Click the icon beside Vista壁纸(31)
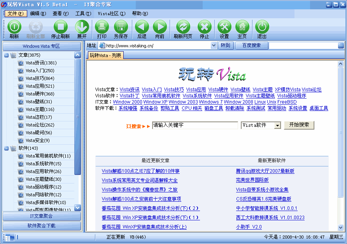 point(21,102)
